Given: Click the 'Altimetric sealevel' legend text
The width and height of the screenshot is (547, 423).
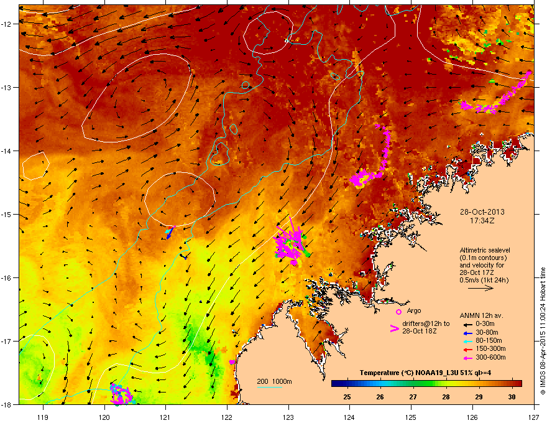Looking at the screenshot, I should pyautogui.click(x=485, y=250).
